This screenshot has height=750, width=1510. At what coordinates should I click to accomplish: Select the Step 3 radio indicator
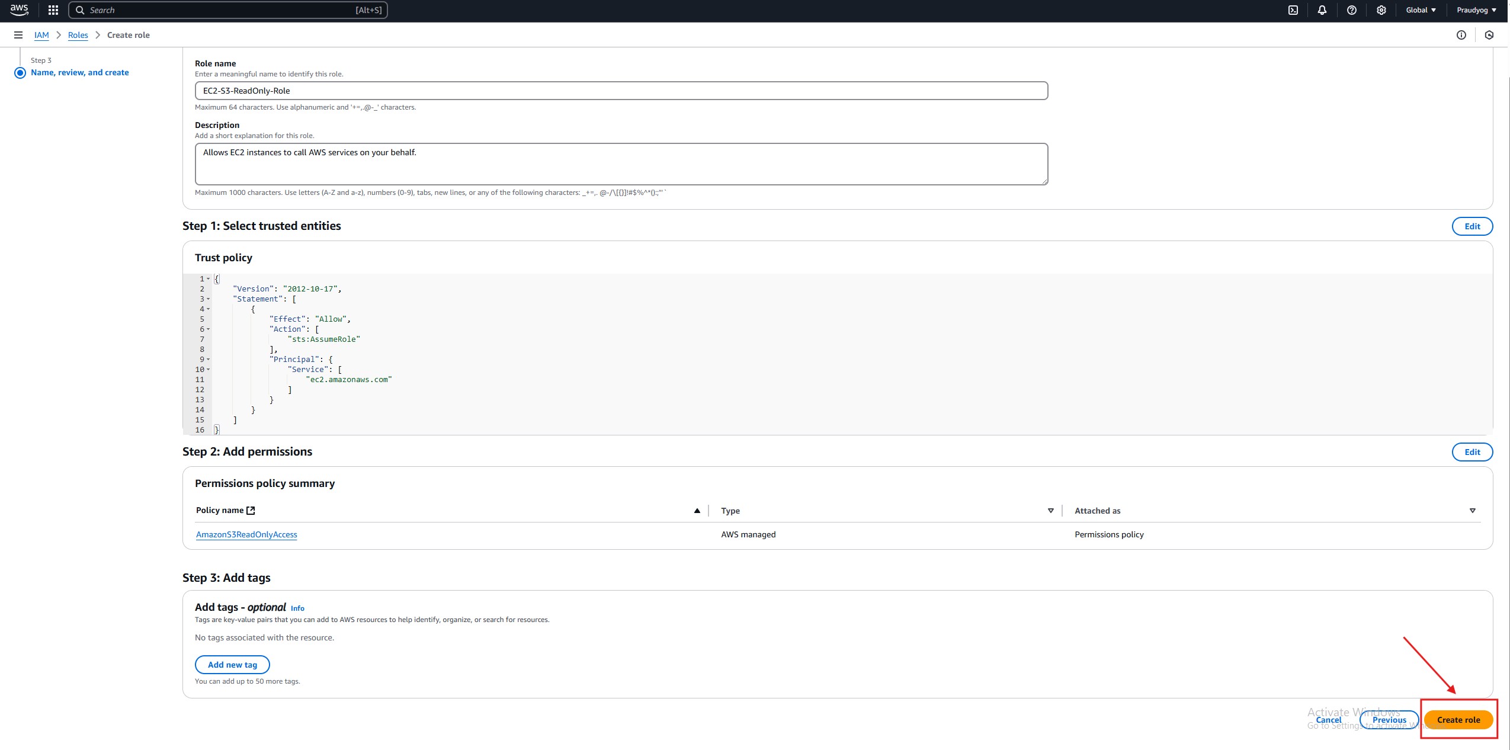[x=20, y=73]
